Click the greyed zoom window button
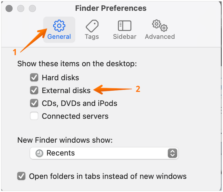Viewport: 223px width, 192px height. (32, 8)
